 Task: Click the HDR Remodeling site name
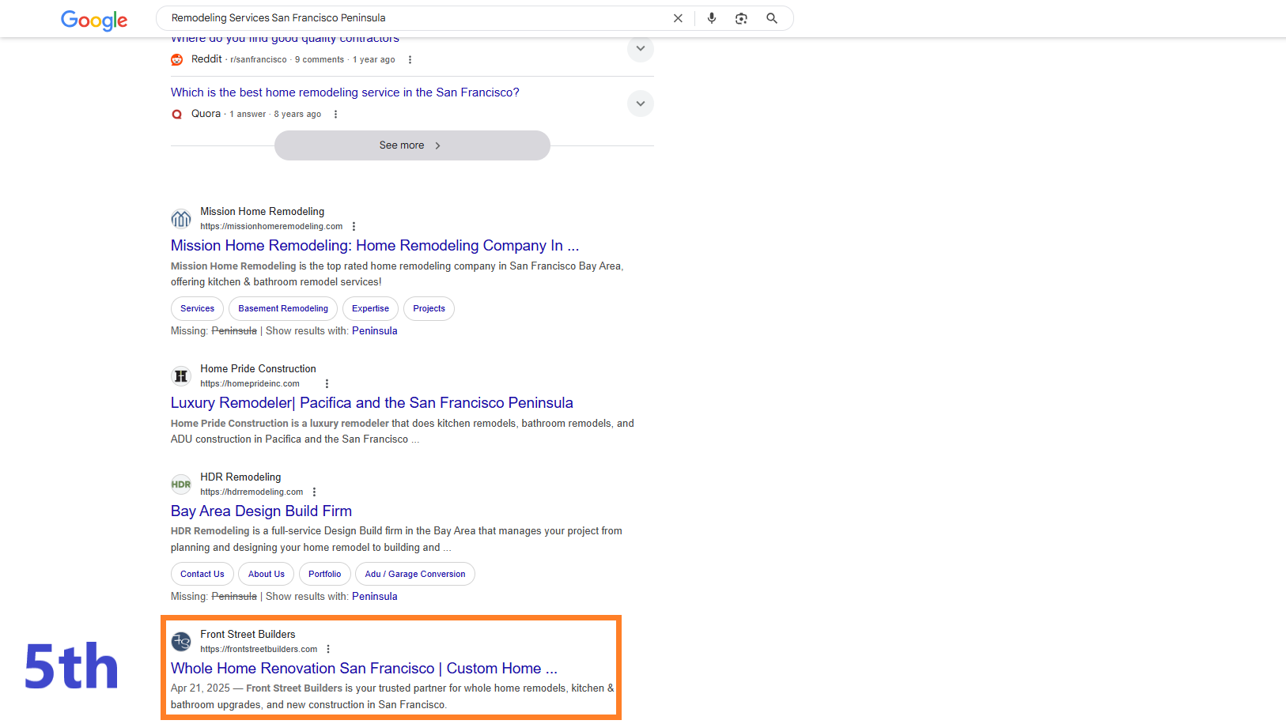pyautogui.click(x=240, y=477)
